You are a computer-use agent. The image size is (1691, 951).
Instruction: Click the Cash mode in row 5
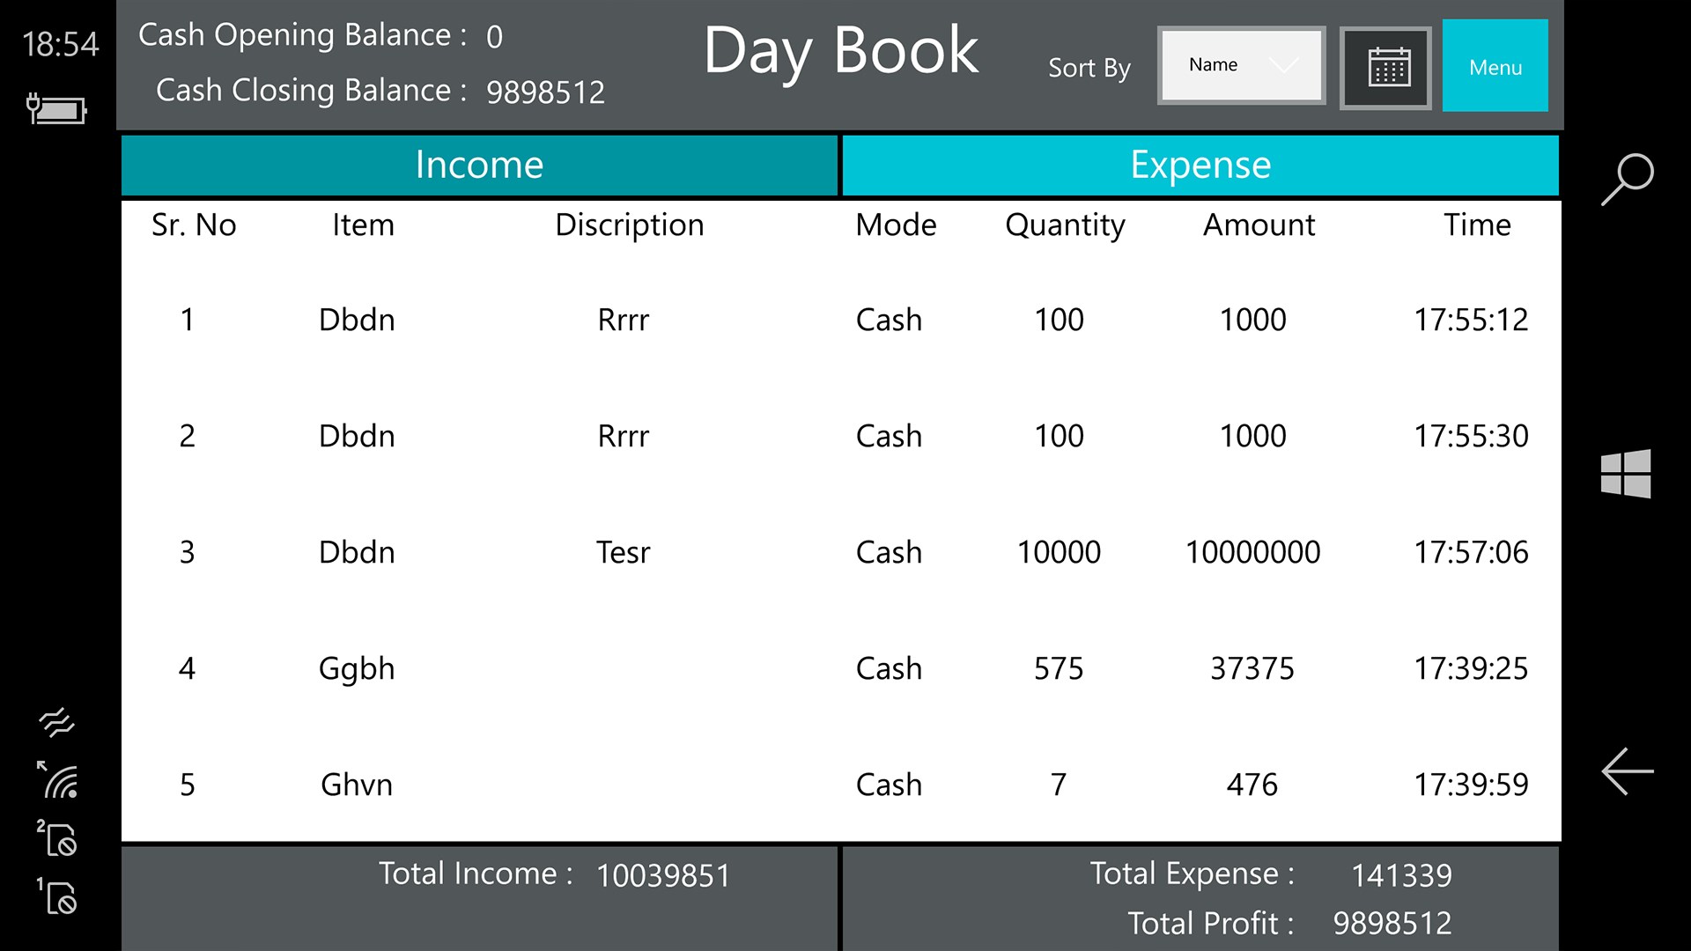click(x=889, y=785)
